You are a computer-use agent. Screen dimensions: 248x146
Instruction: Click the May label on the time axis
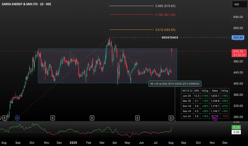(127, 143)
